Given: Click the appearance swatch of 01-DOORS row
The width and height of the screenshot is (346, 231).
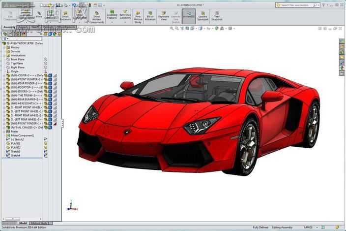Looking at the screenshot, I should tap(55, 92).
